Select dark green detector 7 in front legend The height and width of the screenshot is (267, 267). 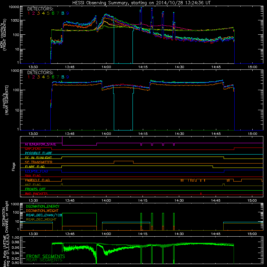pyautogui.click(x=58, y=13)
